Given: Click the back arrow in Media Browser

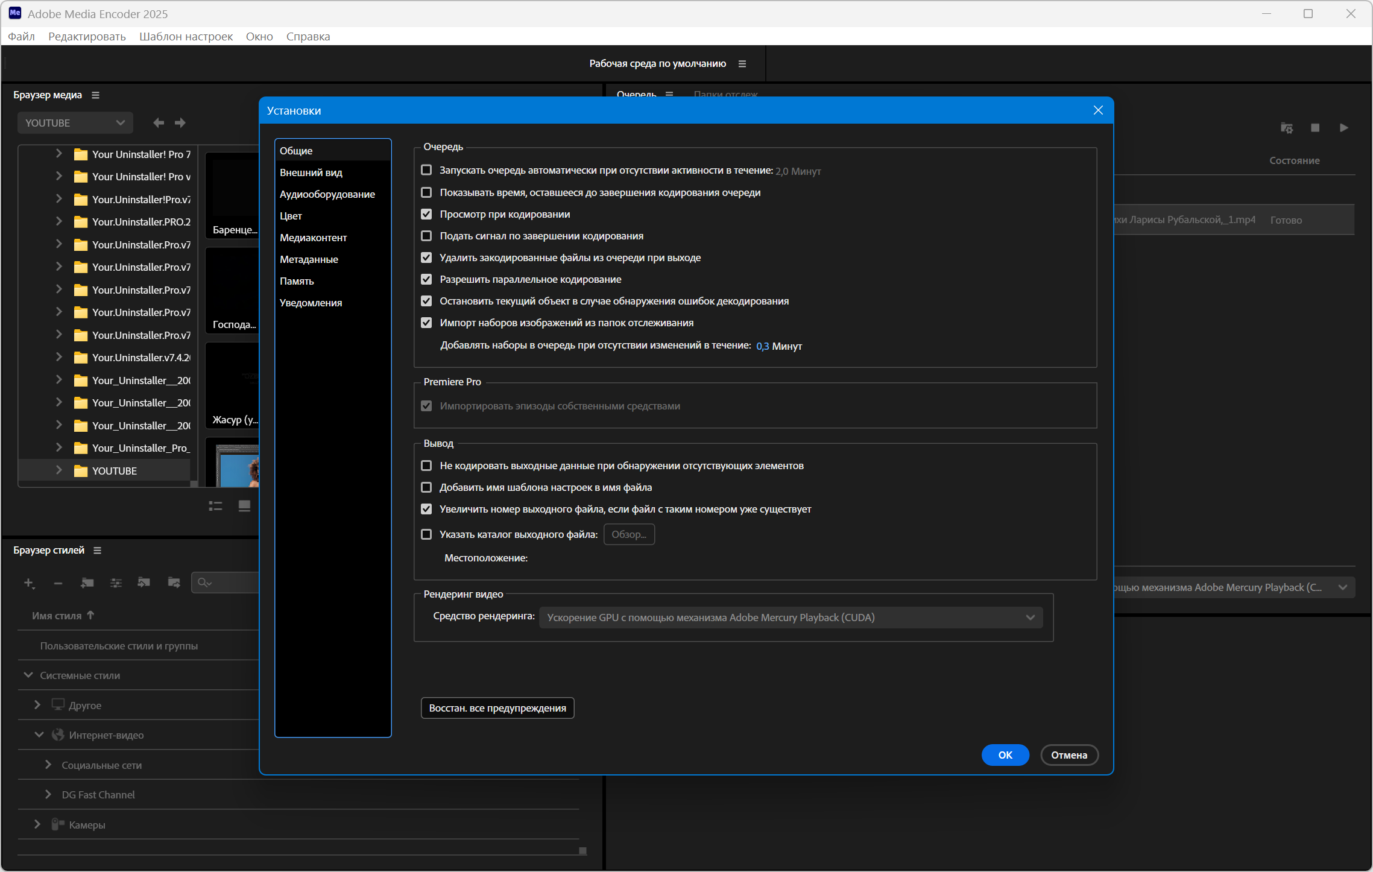Looking at the screenshot, I should pos(159,123).
